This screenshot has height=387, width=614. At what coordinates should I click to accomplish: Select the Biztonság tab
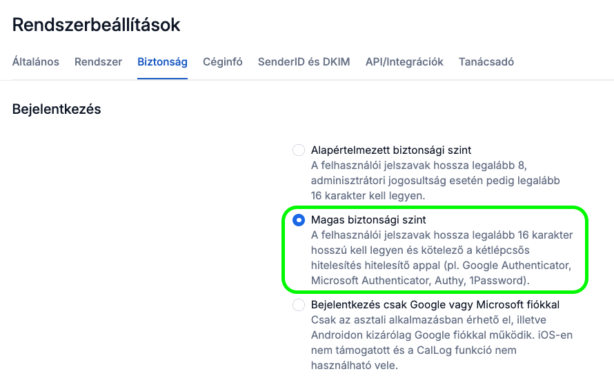162,61
